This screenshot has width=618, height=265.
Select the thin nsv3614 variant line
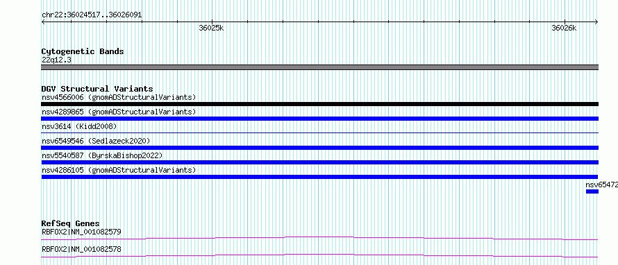click(x=319, y=133)
